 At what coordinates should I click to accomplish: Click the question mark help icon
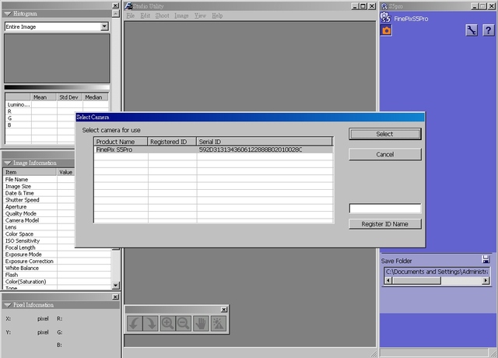488,30
